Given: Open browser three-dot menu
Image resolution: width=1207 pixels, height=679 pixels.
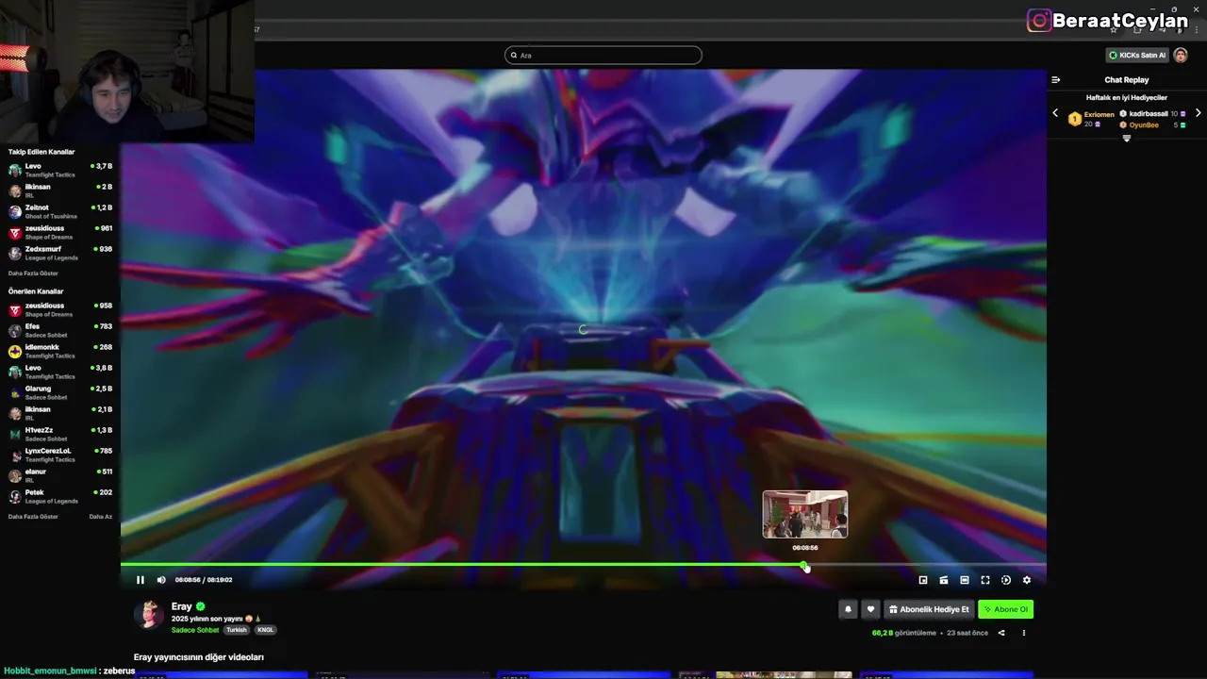Looking at the screenshot, I should 1197,30.
